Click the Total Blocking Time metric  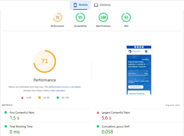point(21,127)
